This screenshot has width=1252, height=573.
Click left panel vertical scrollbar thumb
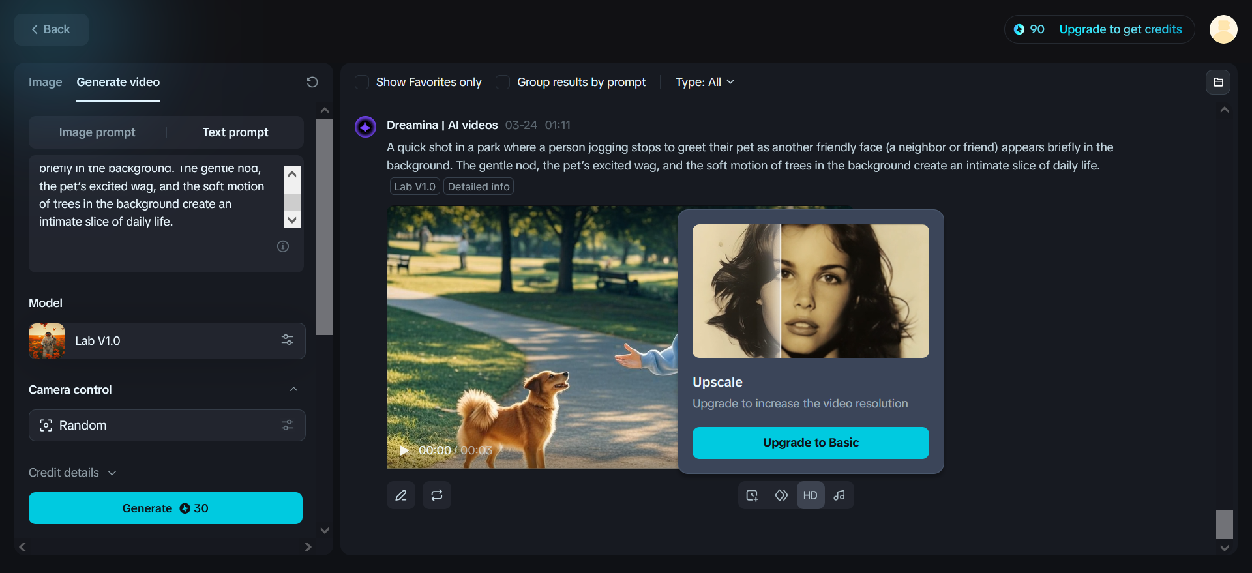tap(325, 227)
